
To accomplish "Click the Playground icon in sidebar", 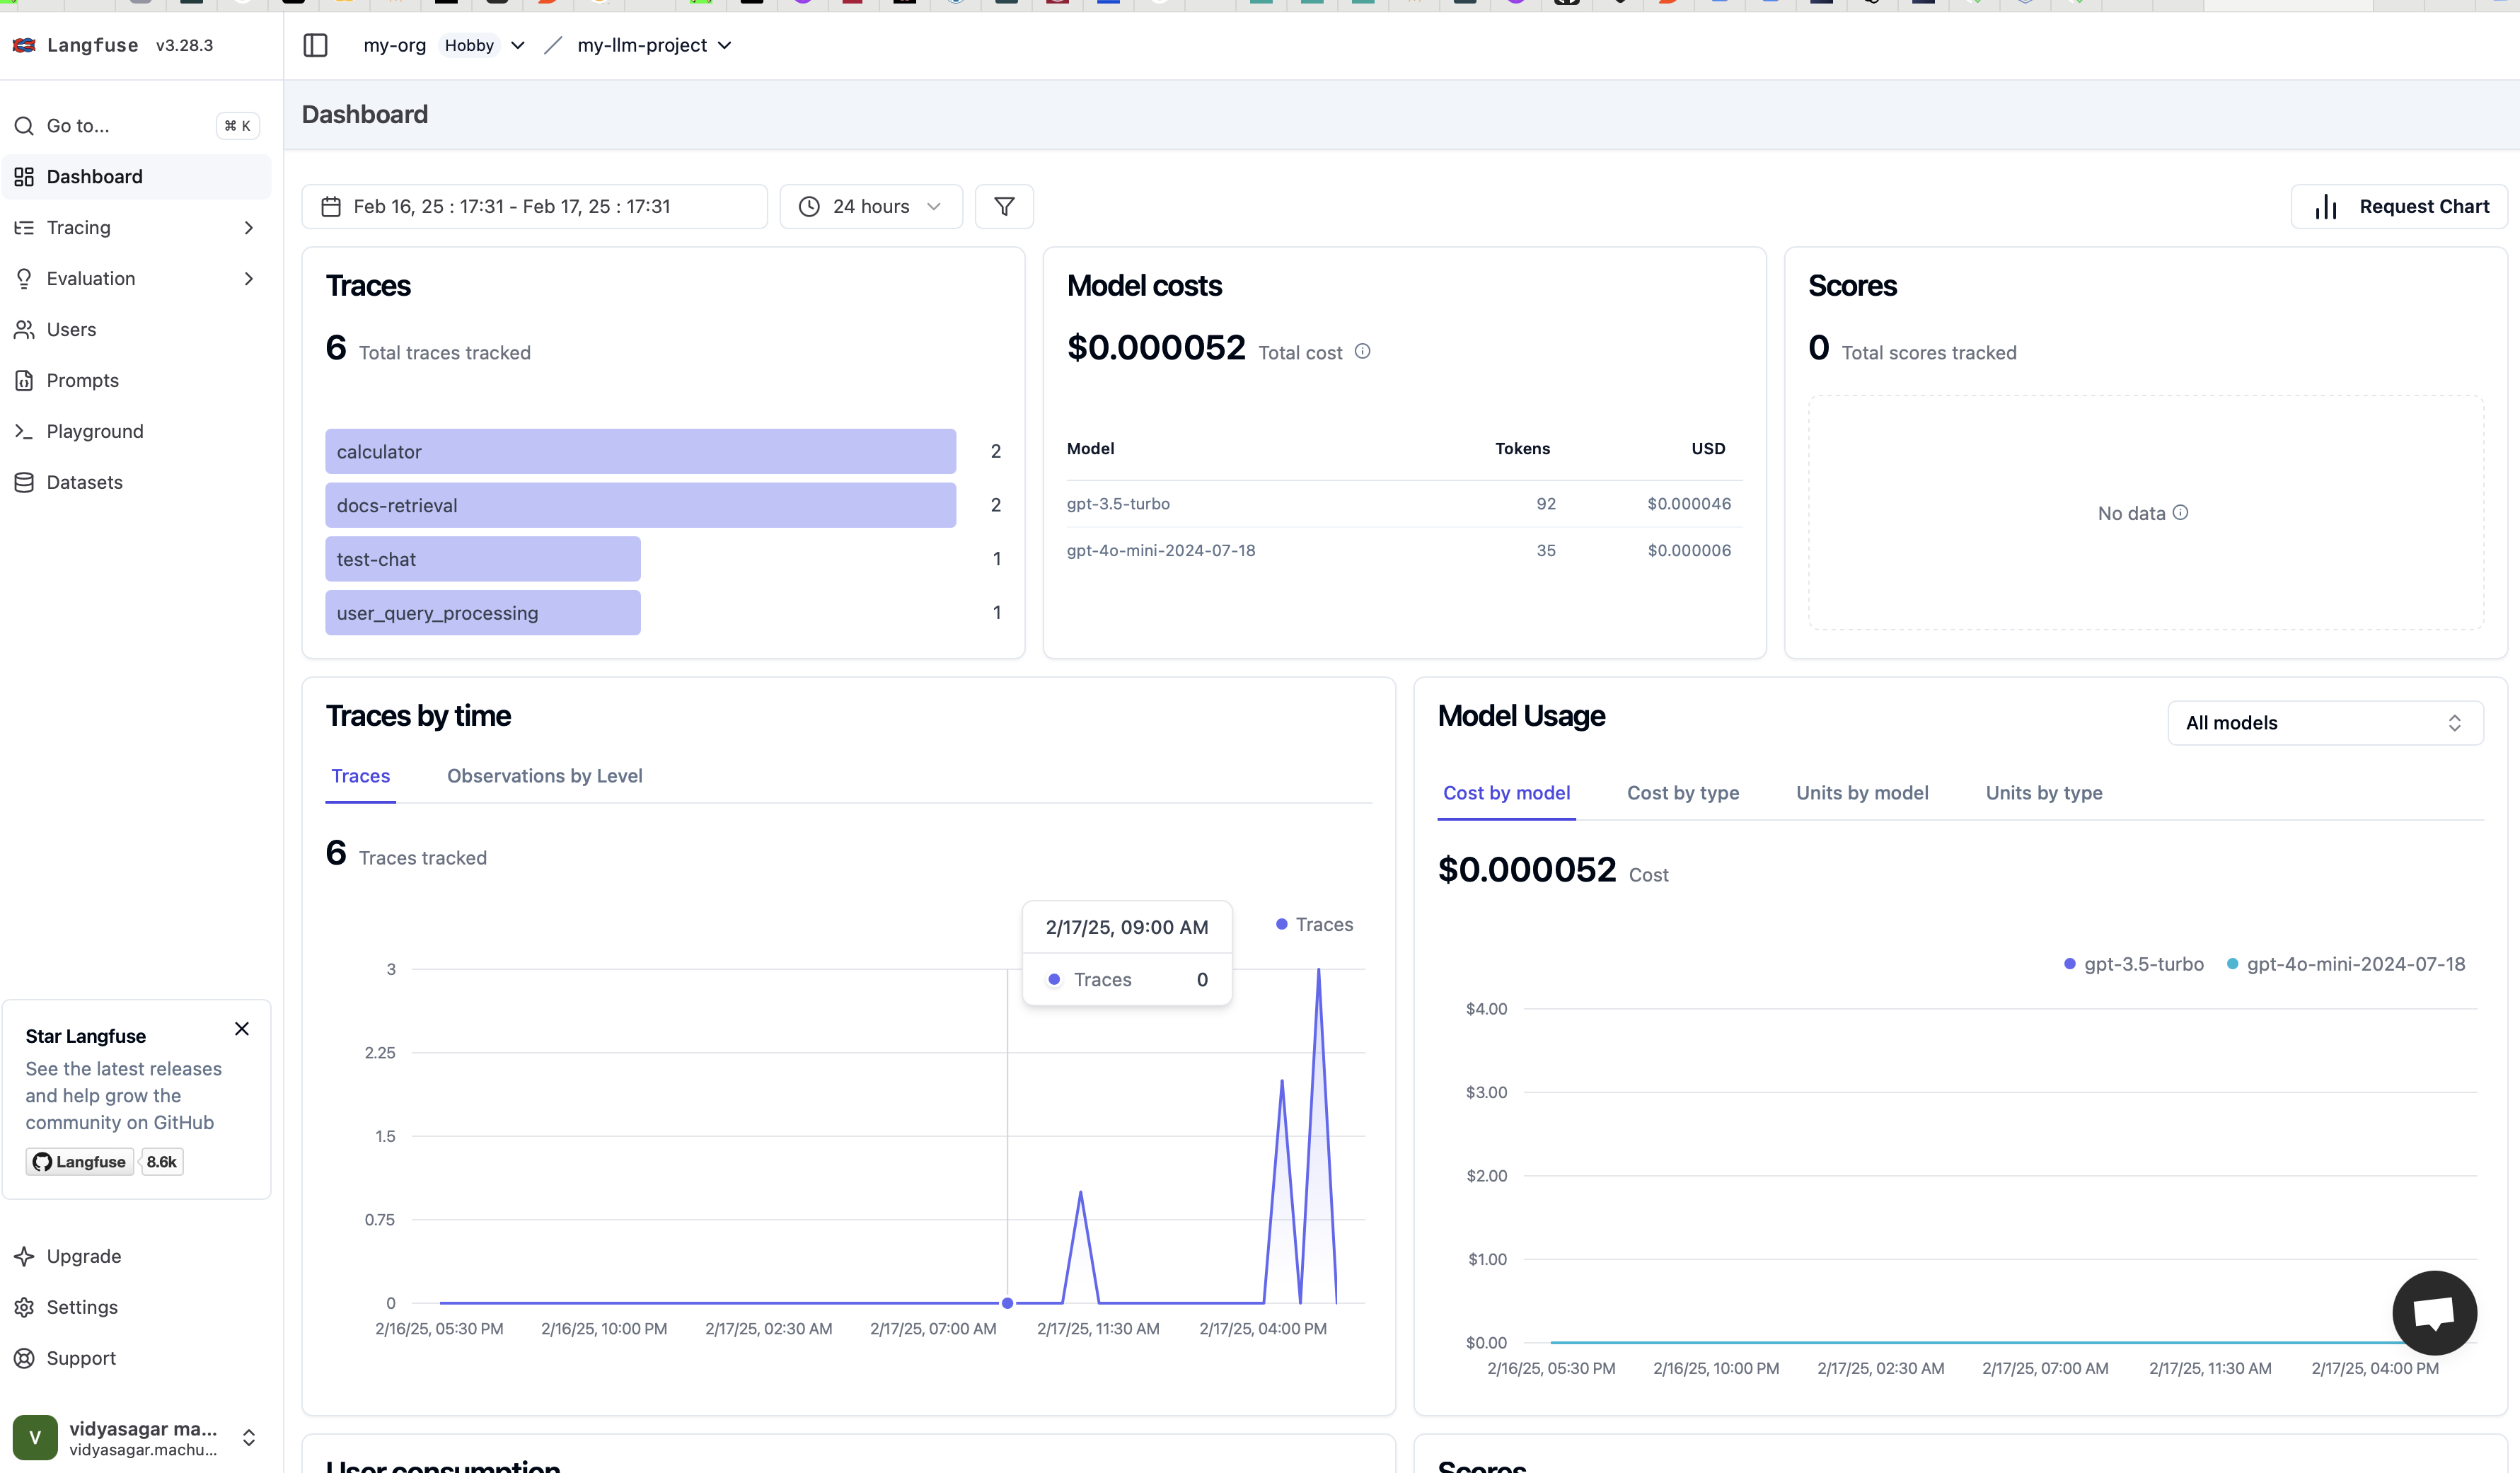I will 25,429.
